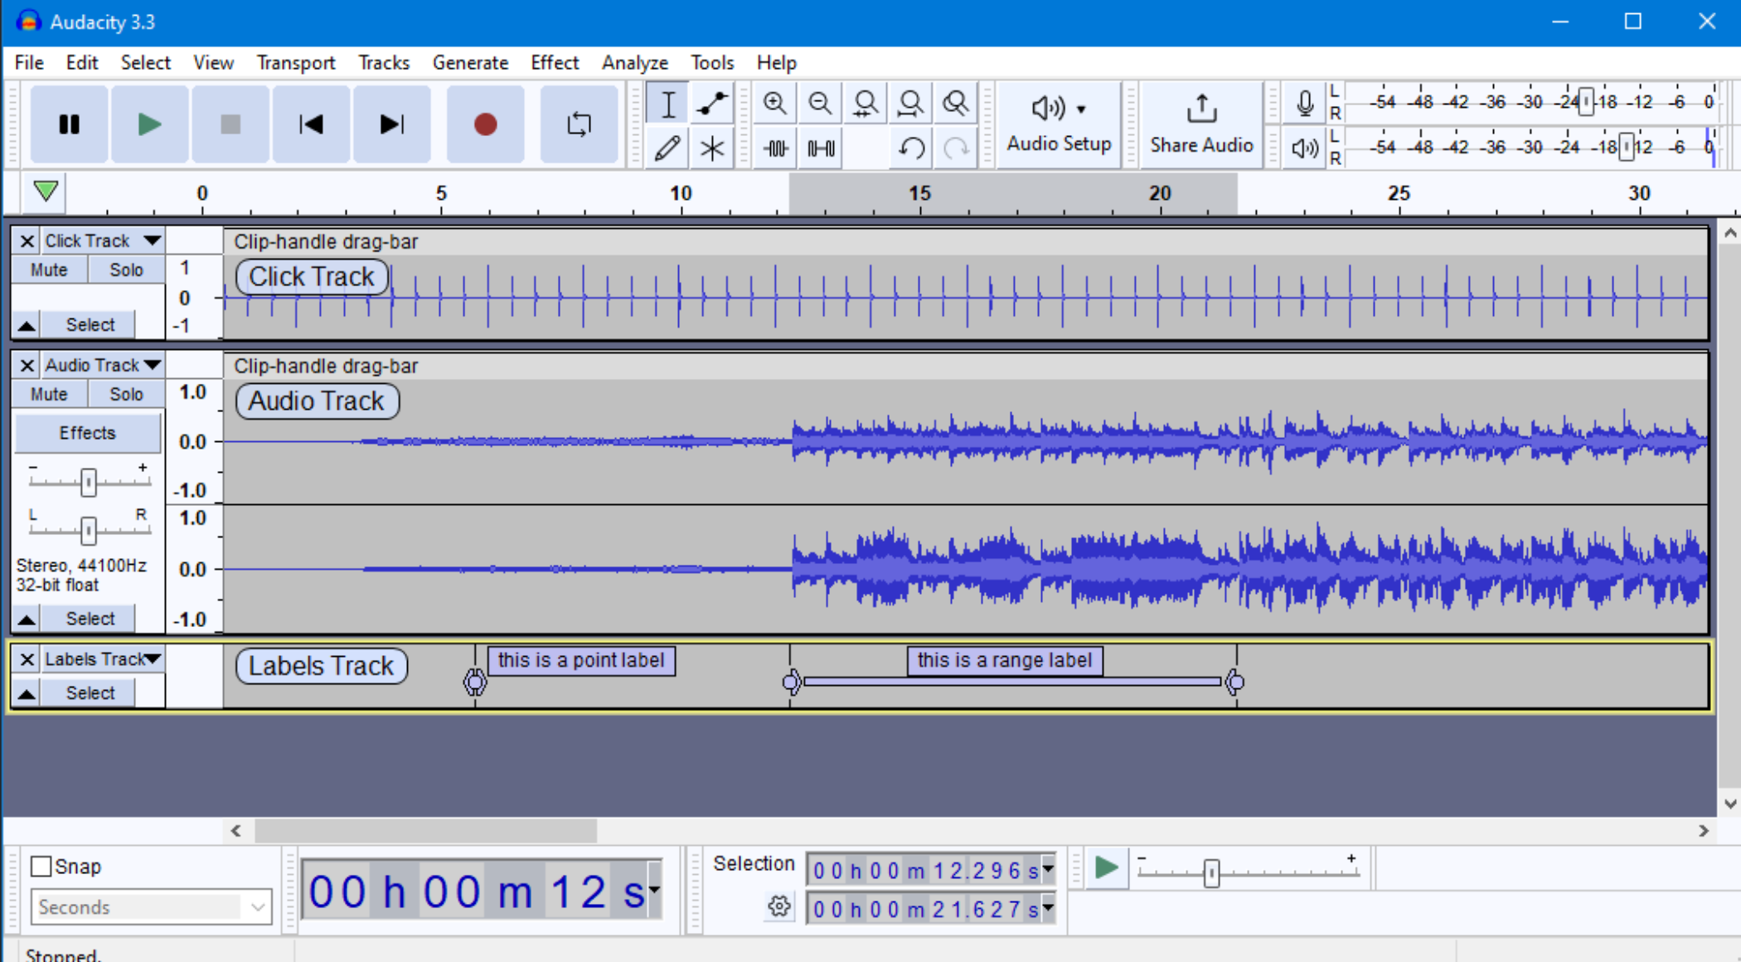
Task: Select the Envelope tool
Action: (711, 103)
